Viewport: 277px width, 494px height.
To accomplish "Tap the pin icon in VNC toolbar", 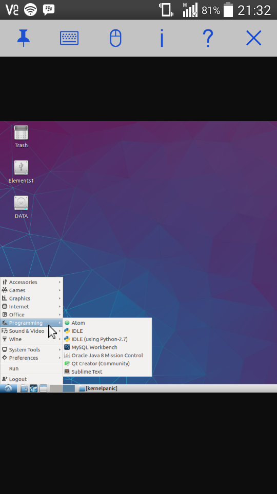I will click(24, 38).
